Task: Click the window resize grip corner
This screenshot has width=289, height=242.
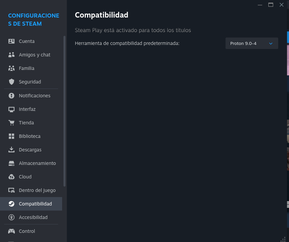Action: point(283,239)
